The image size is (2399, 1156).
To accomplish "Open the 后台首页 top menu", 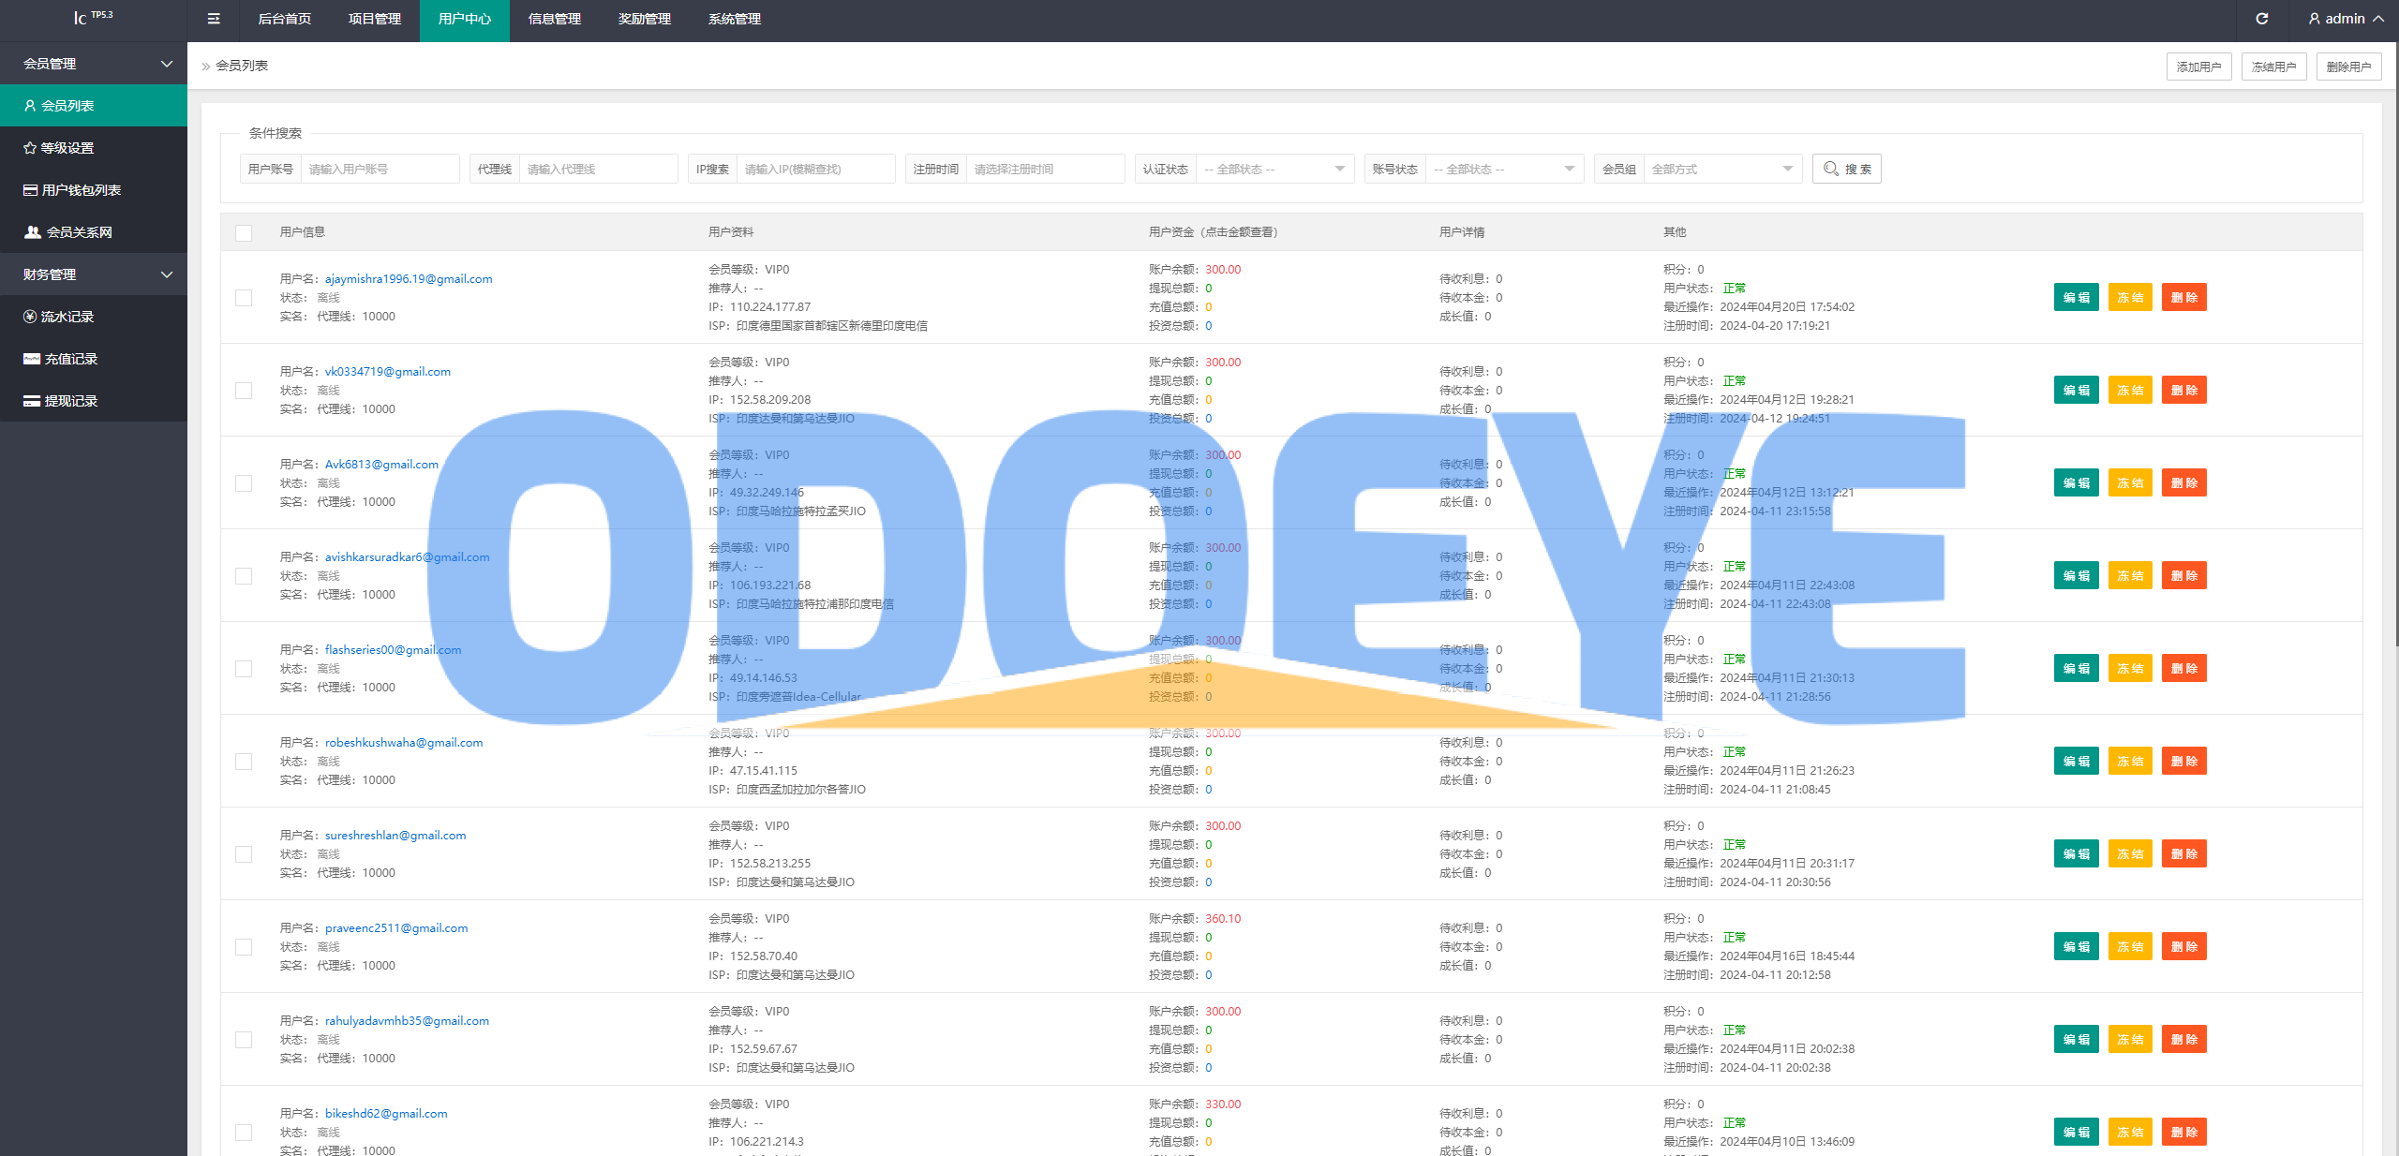I will point(285,19).
